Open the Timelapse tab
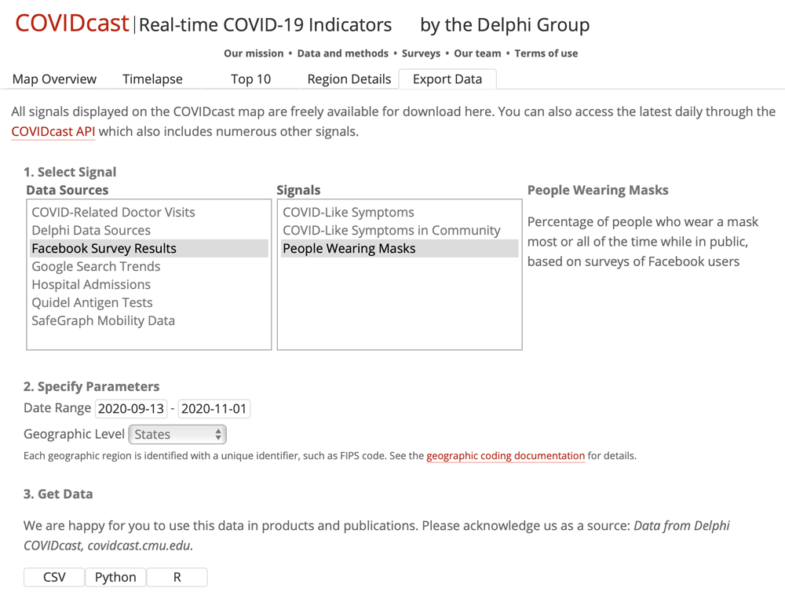785x606 pixels. 152,78
